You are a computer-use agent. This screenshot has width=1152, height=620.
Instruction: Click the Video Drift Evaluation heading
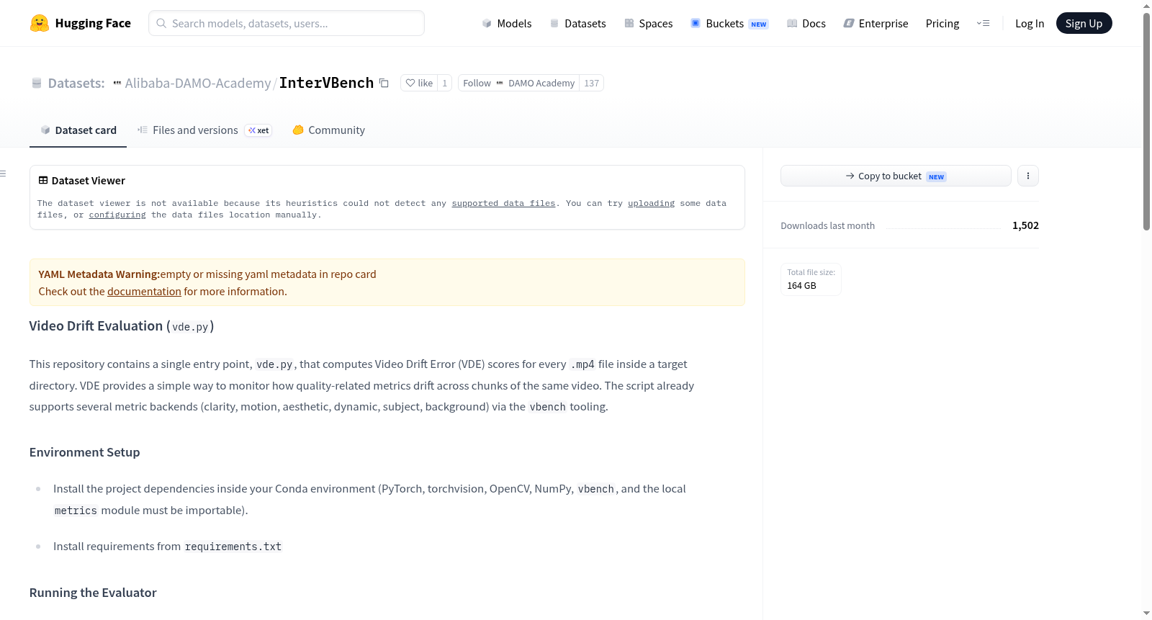[122, 326]
